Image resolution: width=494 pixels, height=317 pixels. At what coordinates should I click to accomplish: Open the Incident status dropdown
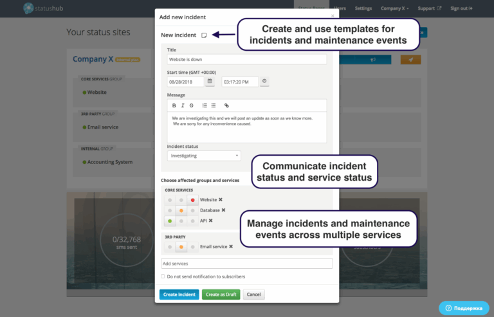click(x=204, y=156)
